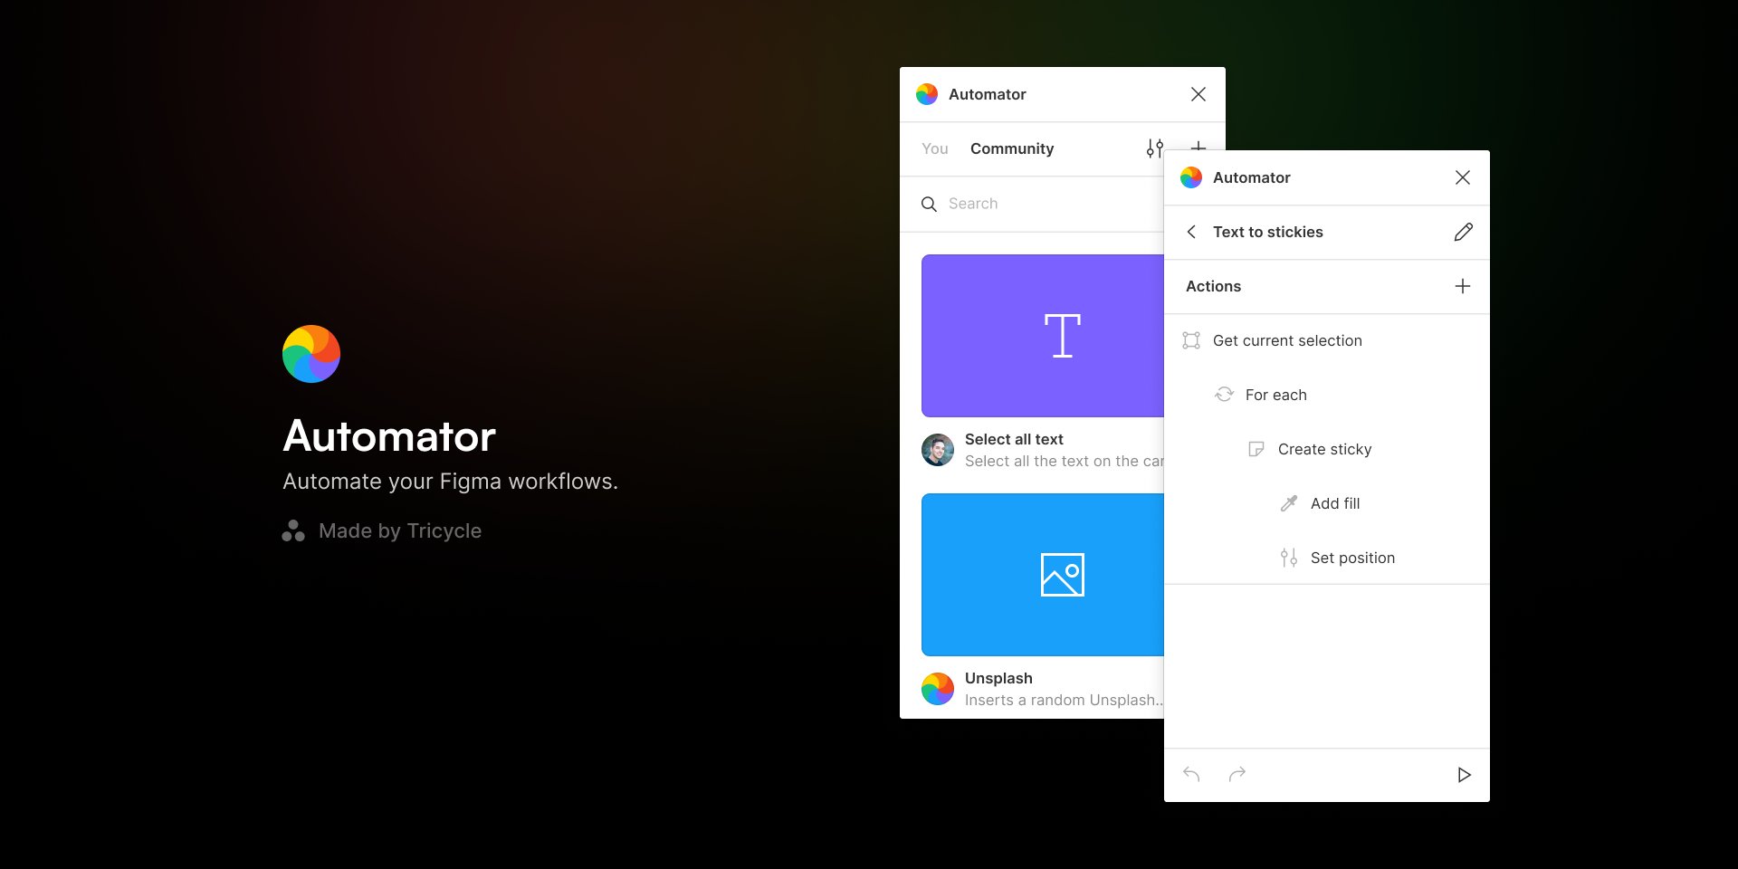Run the Text to stickies automation
The width and height of the screenshot is (1738, 869).
coord(1464,775)
